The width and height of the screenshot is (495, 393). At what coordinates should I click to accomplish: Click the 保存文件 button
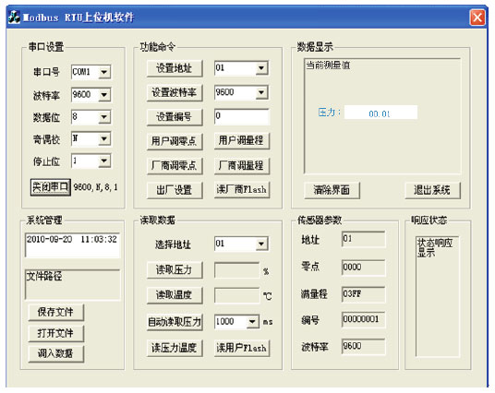click(x=56, y=312)
